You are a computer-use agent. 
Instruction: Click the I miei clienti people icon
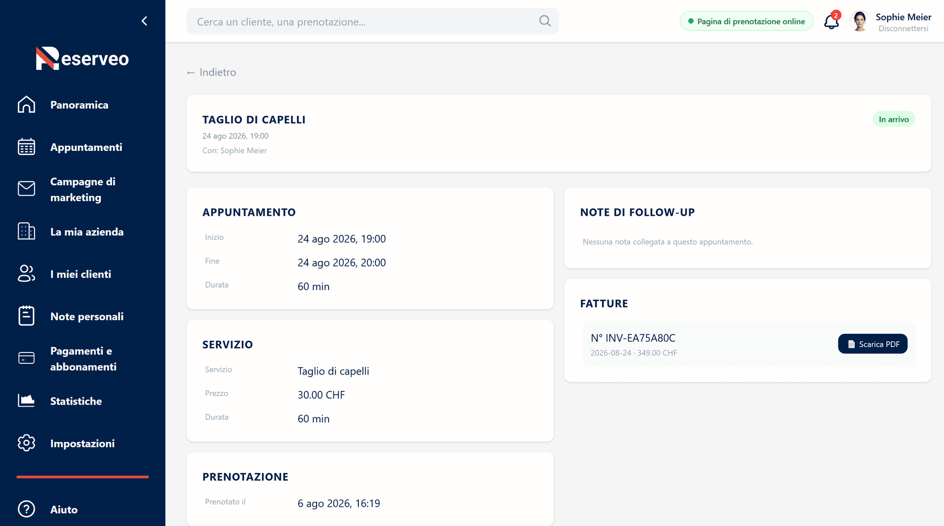coord(27,274)
